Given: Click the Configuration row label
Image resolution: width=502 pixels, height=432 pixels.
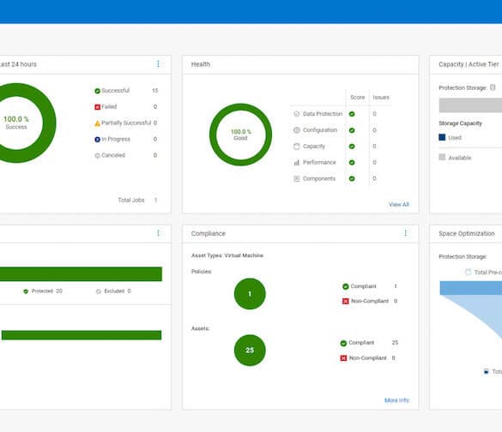Looking at the screenshot, I should (320, 130).
